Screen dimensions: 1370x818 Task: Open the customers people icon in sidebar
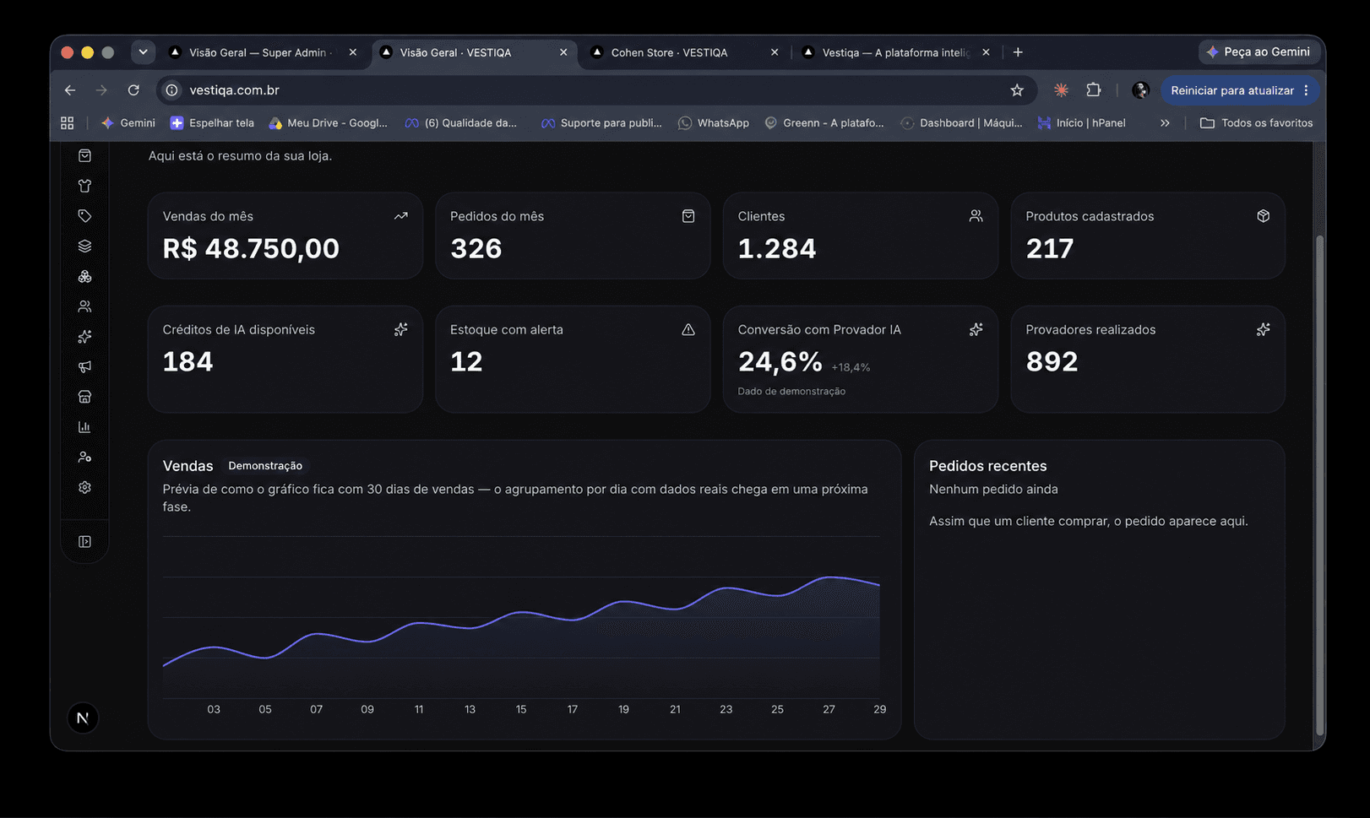84,306
